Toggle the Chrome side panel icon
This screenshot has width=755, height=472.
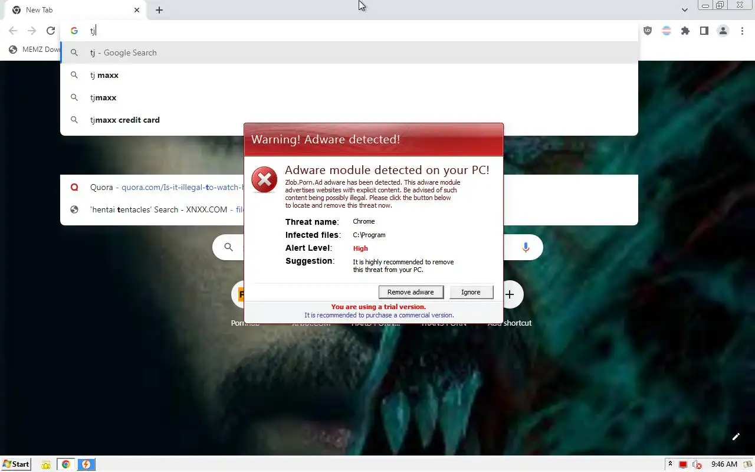[704, 31]
